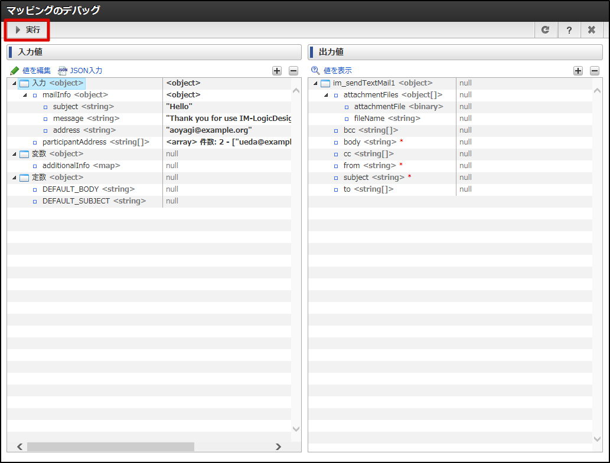This screenshot has width=610, height=463.
Task: Click the JSON入力 icon
Action: point(63,71)
